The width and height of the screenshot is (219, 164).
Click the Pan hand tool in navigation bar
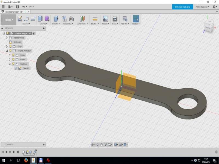(101, 145)
